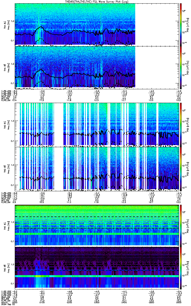Click the THE B-parallel spectrogram panel

97,267
